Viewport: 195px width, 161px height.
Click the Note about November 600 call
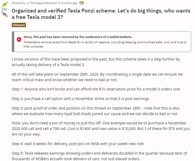pyautogui.click(x=101, y=129)
